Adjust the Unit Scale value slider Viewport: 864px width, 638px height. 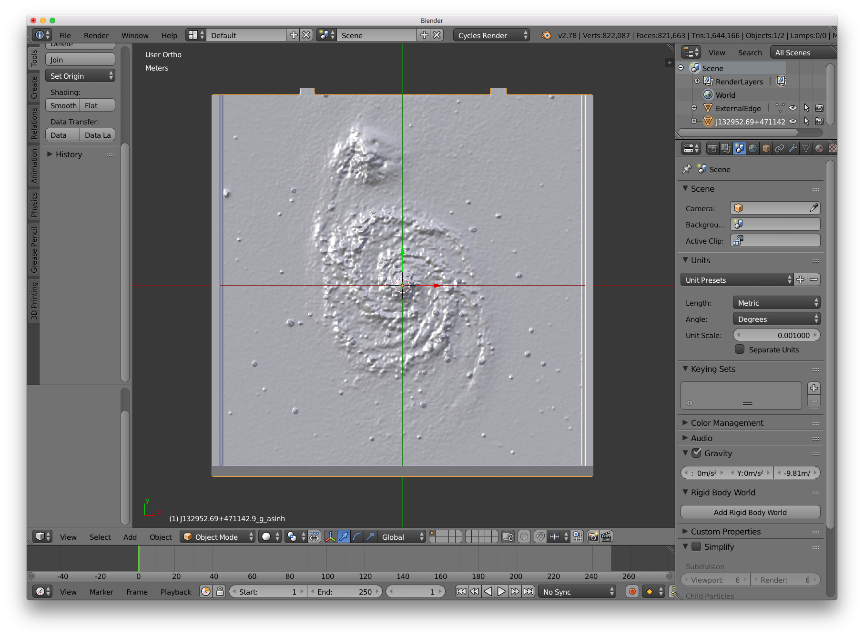click(x=776, y=335)
